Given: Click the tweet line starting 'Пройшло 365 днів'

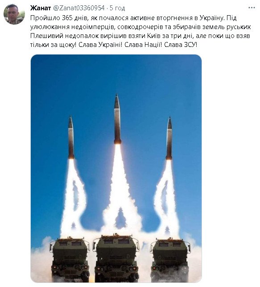Looking at the screenshot, I should pyautogui.click(x=133, y=18).
